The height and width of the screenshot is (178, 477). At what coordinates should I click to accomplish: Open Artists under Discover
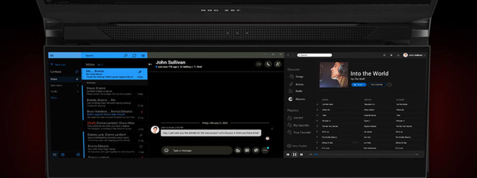[x=296, y=84]
